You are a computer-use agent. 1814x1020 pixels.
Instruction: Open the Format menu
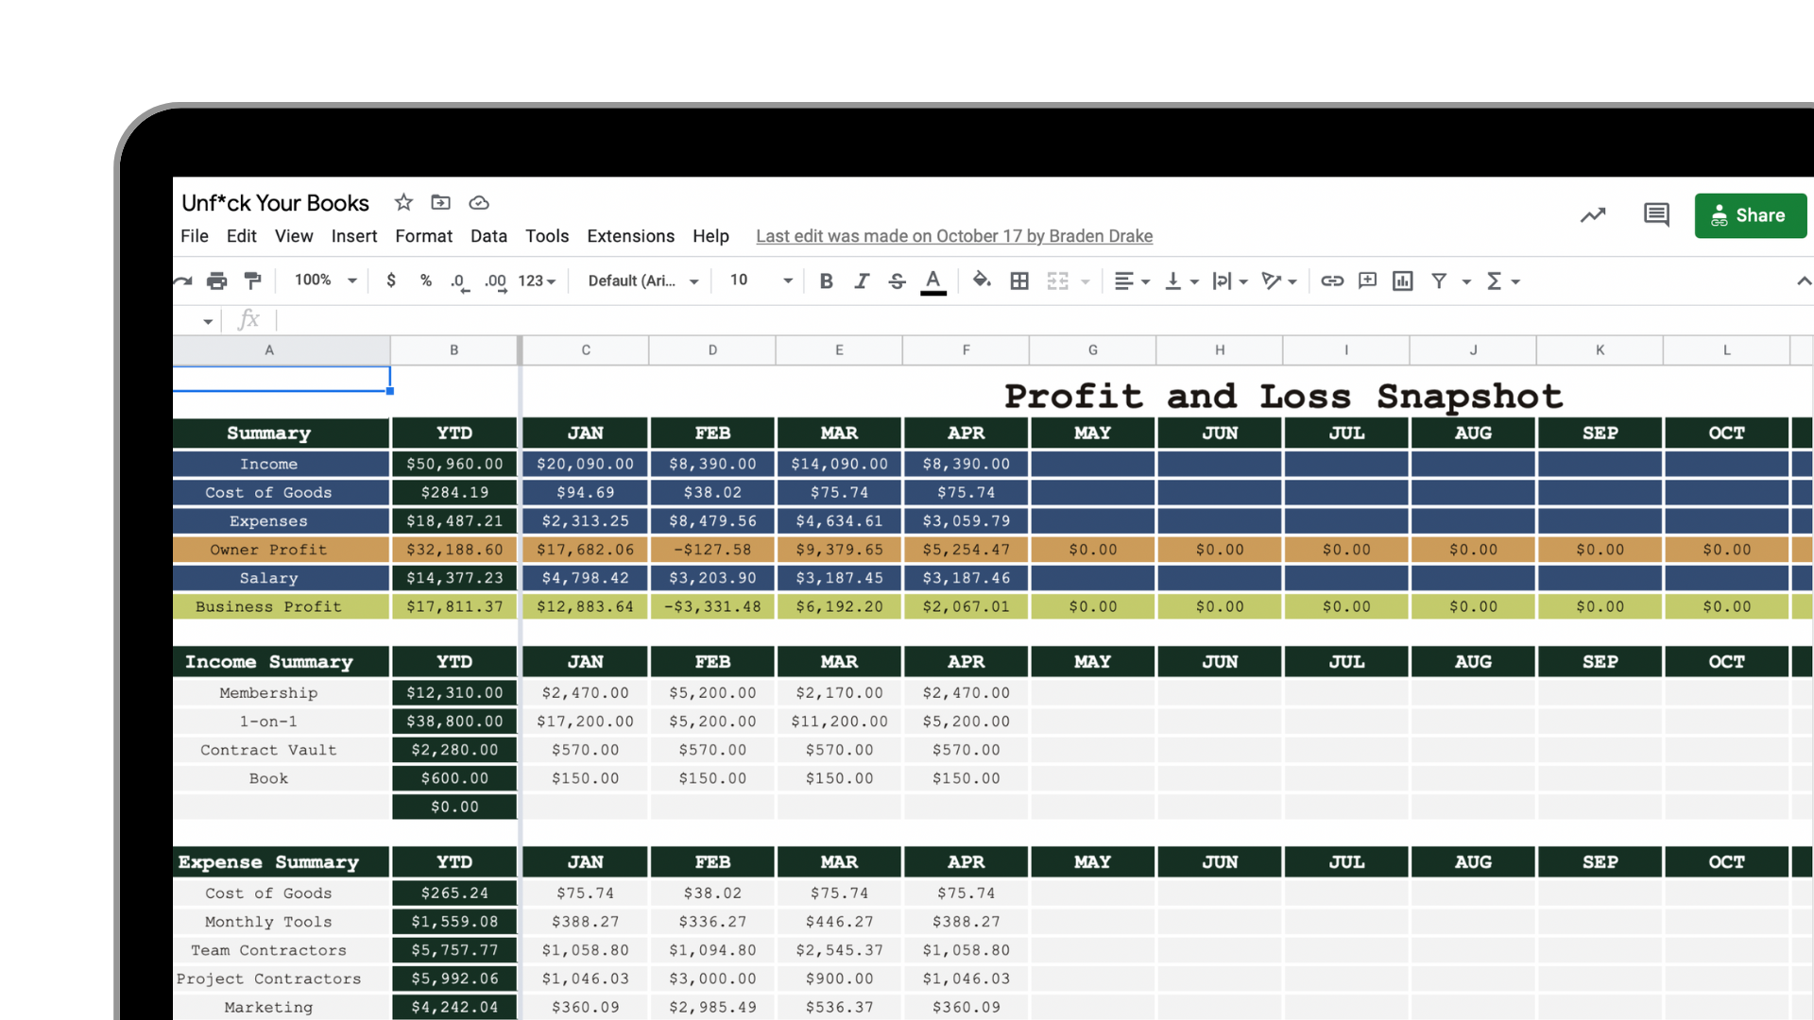(423, 236)
